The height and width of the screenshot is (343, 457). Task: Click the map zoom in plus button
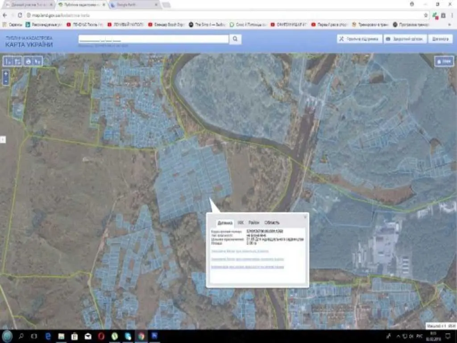(x=6, y=74)
